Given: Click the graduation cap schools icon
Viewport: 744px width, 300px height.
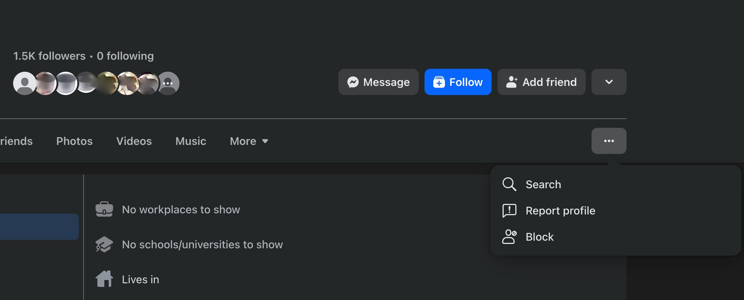Looking at the screenshot, I should click(104, 244).
